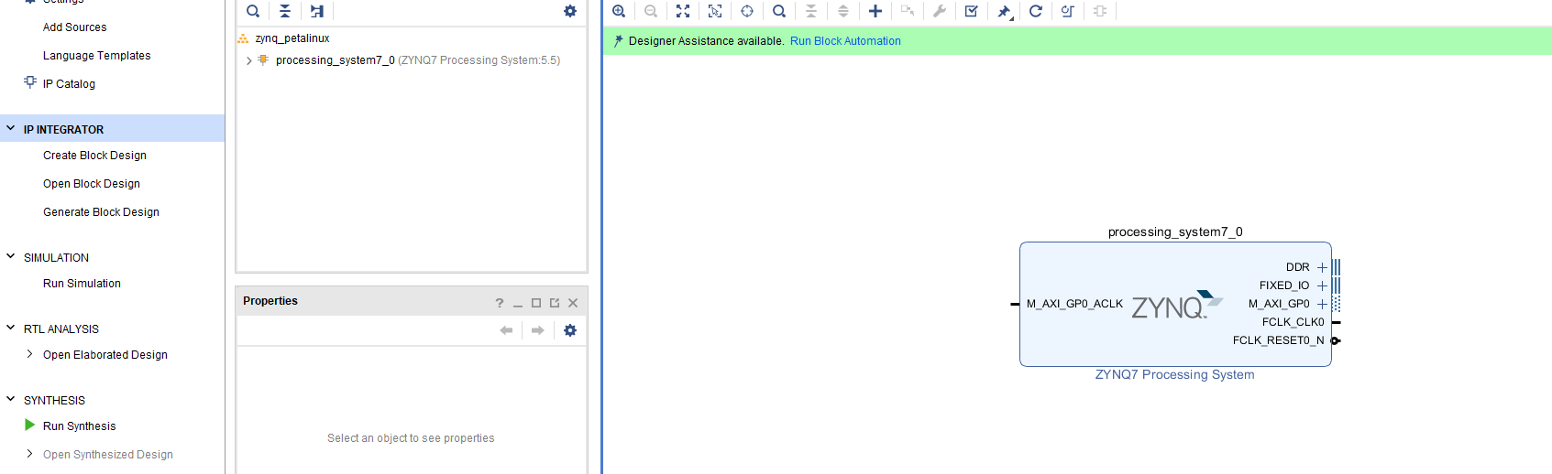Go back in Properties panel history
Image resolution: width=1552 pixels, height=474 pixels.
point(506,330)
